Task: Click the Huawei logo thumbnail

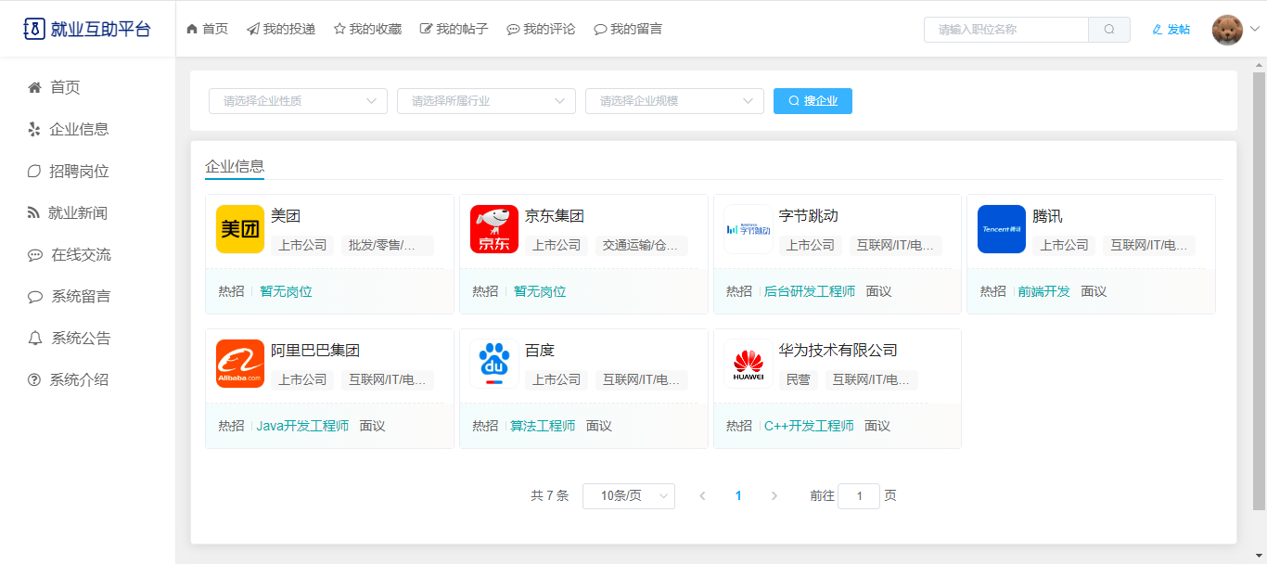Action: click(x=749, y=364)
